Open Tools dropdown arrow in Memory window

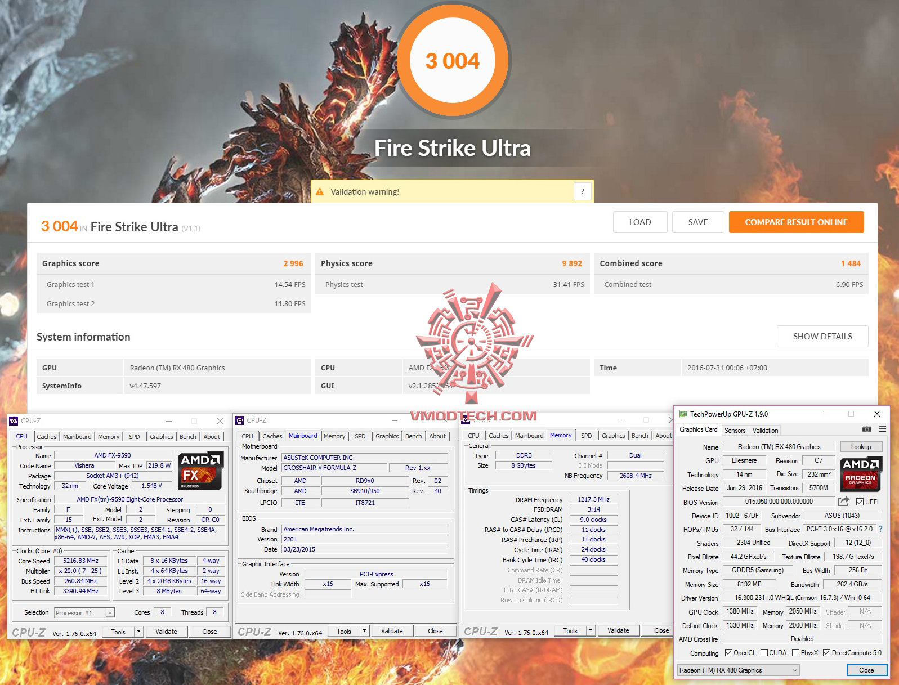coord(591,630)
